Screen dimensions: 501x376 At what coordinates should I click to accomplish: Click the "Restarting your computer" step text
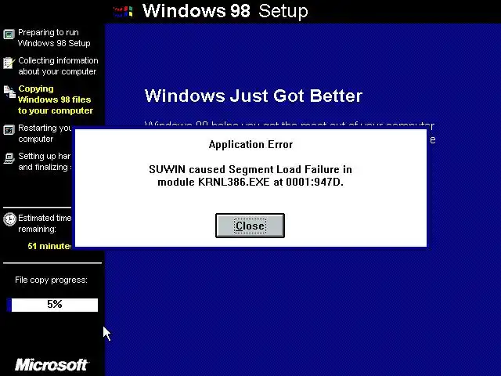point(45,133)
